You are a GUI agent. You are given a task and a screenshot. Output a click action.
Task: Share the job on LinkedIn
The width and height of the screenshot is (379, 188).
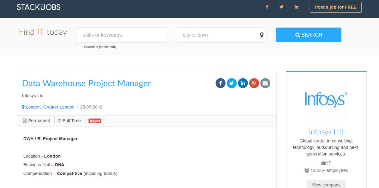pyautogui.click(x=243, y=83)
